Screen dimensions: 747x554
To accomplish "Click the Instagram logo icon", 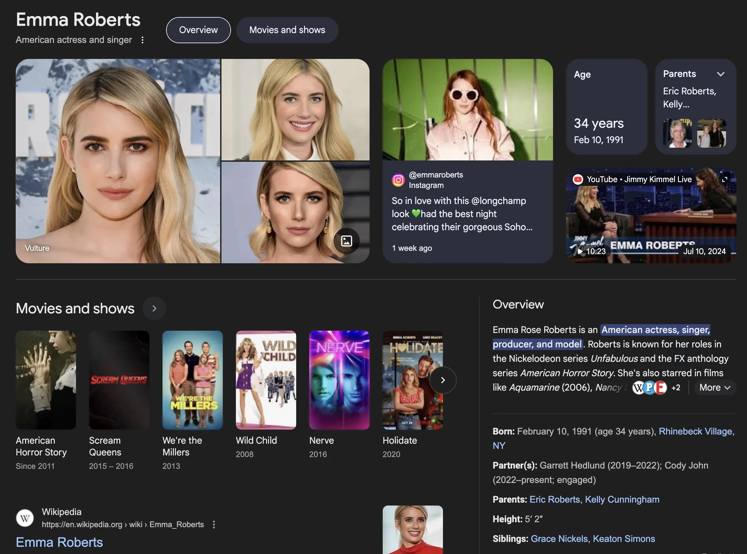I will tap(398, 180).
